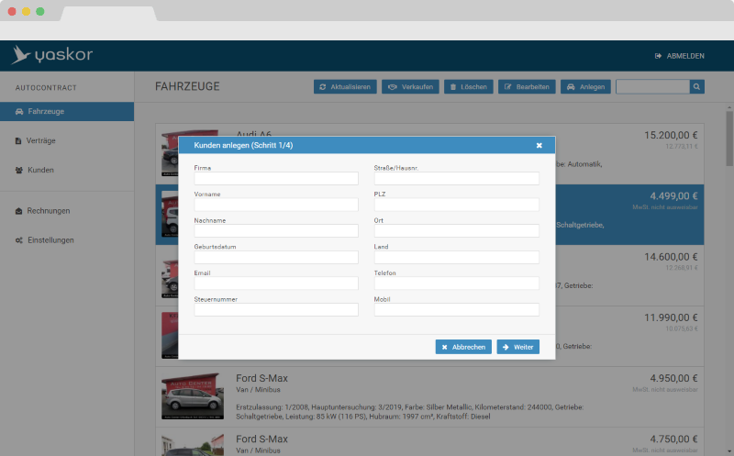This screenshot has height=456, width=734.
Task: Select thumbnail of Ford S-Max 4.950,00 €
Action: click(193, 396)
